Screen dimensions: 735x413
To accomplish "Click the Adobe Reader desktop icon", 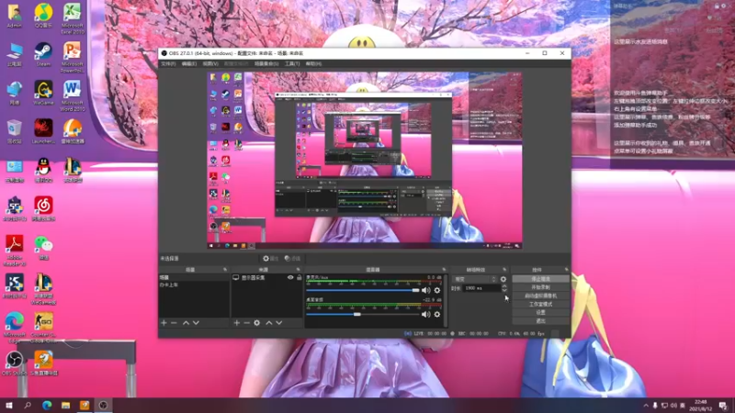I will coord(15,251).
